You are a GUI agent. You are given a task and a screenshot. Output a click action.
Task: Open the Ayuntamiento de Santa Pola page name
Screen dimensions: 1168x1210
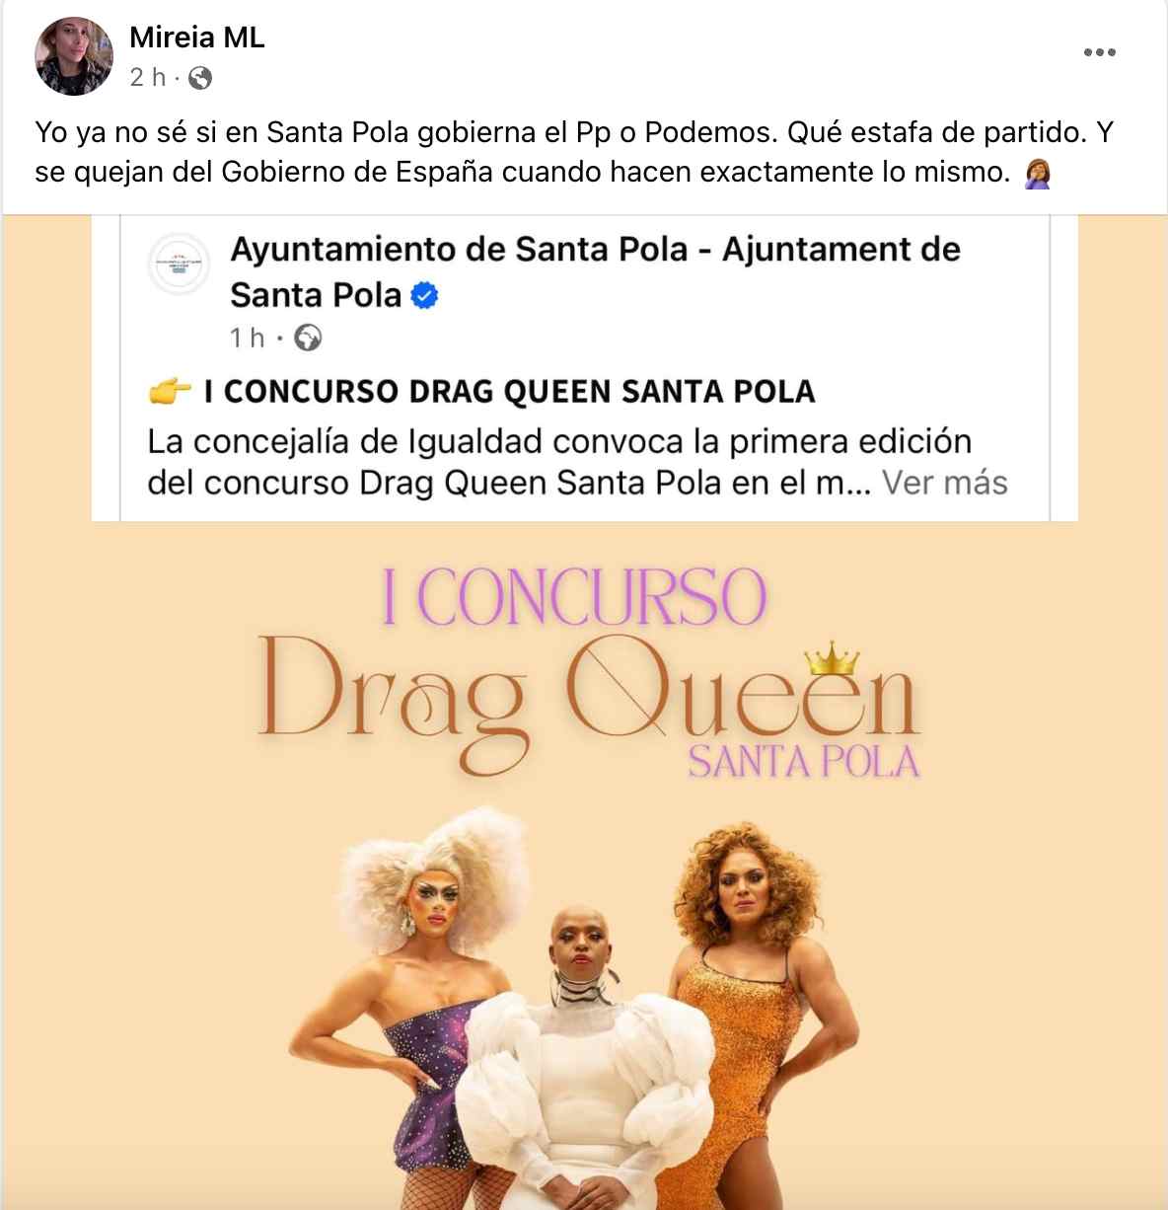[595, 271]
